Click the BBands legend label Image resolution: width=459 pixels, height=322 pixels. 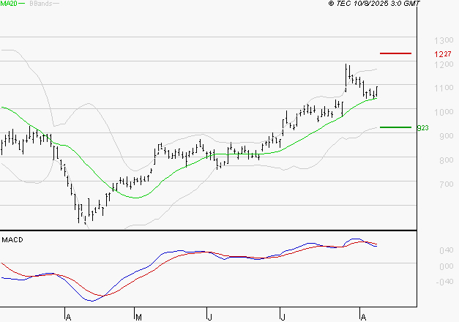[39, 4]
